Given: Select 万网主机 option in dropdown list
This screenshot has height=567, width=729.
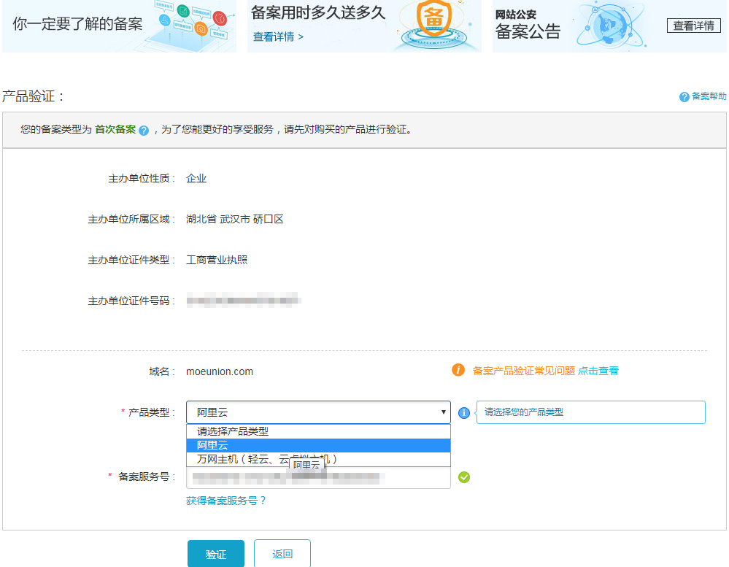Looking at the screenshot, I should (318, 459).
